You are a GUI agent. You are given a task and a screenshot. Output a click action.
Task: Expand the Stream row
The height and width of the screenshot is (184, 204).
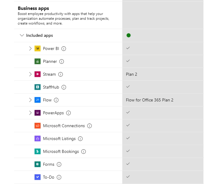(30, 74)
